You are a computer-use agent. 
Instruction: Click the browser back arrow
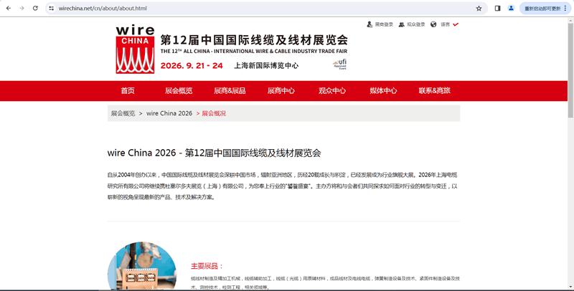click(x=8, y=9)
